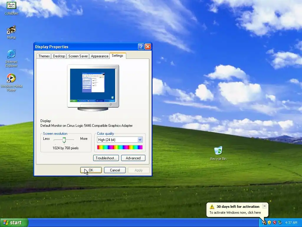This screenshot has height=227, width=302.
Task: Select the Internet Explorer desktop icon
Action: (11, 59)
